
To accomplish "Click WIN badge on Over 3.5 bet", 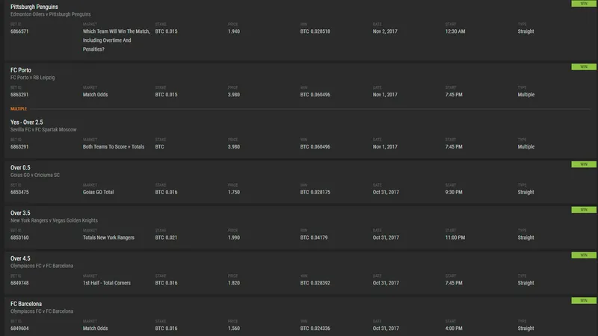I will (x=584, y=210).
